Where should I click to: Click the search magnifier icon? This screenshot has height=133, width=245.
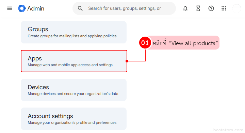coord(80,8)
